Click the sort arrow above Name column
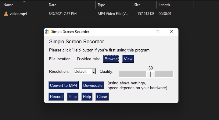This screenshot has width=219, height=120. (24, 2)
